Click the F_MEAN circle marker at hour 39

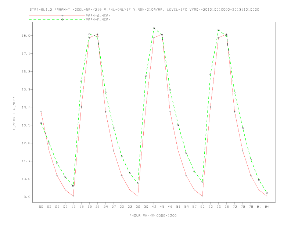pyautogui.click(x=146, y=76)
